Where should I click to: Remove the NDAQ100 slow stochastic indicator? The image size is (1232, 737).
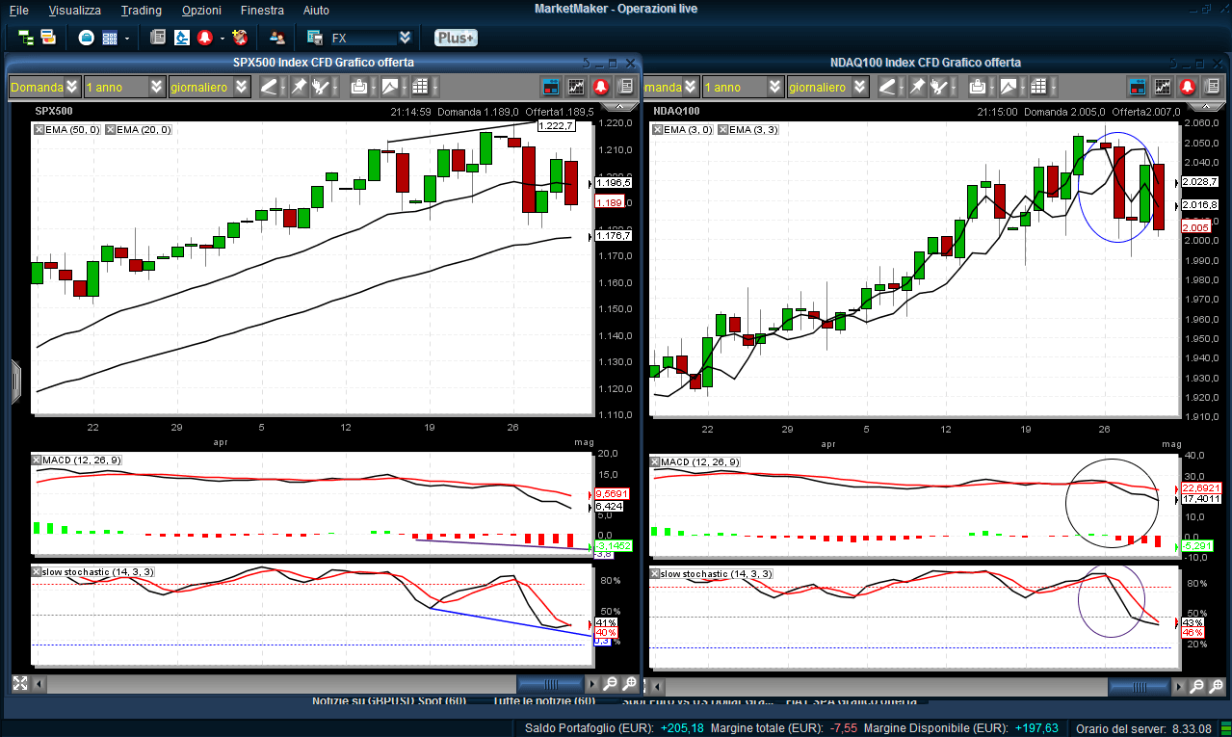pyautogui.click(x=655, y=574)
